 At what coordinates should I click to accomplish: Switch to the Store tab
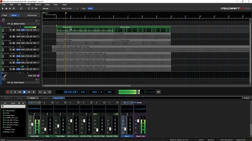(59, 98)
